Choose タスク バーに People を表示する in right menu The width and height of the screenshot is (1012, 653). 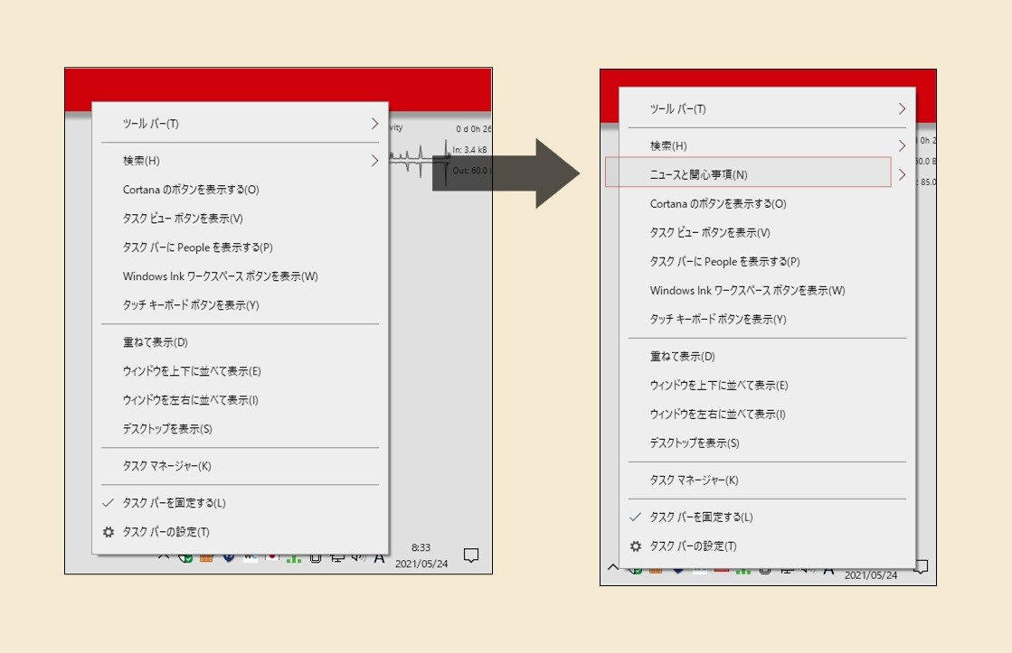pyautogui.click(x=768, y=262)
